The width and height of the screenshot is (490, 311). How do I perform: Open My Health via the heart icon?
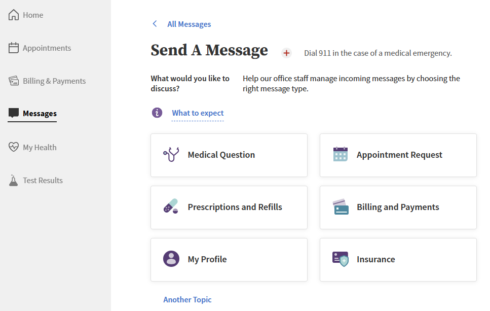13,147
